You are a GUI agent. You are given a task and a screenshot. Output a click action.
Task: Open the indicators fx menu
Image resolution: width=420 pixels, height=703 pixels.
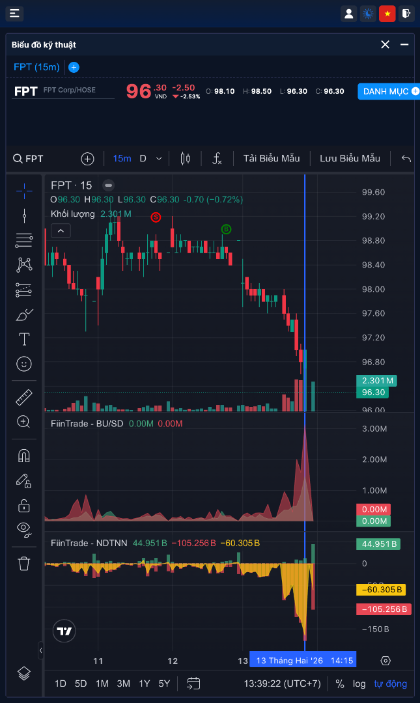217,158
